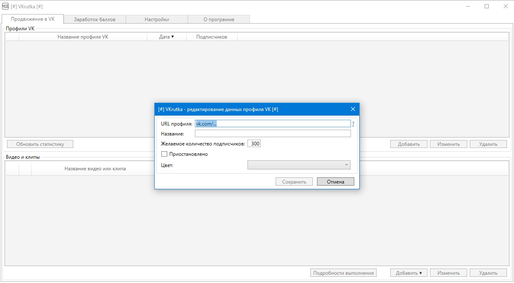This screenshot has height=283, width=514.
Task: Maximize the VKrutka window
Action: [x=487, y=6]
